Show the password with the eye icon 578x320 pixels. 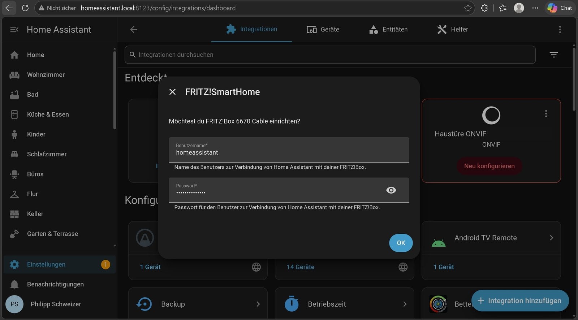pyautogui.click(x=391, y=190)
